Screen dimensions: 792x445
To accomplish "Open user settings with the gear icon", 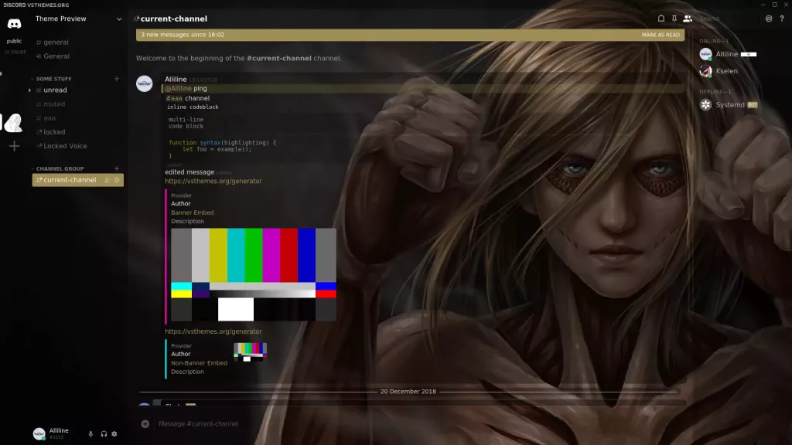I will click(114, 433).
